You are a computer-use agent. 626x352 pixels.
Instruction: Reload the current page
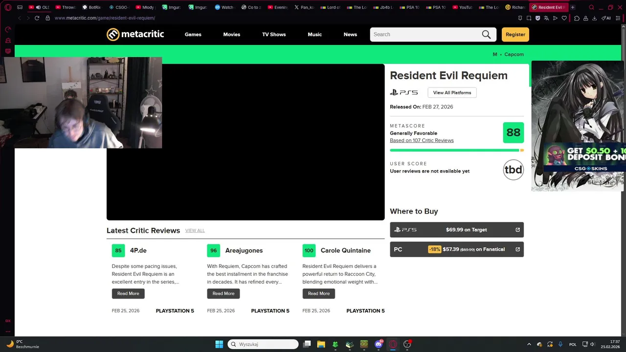coord(37,18)
